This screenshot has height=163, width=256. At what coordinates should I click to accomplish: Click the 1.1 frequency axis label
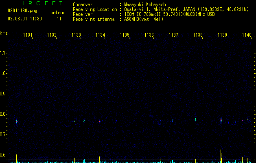click(3, 53)
